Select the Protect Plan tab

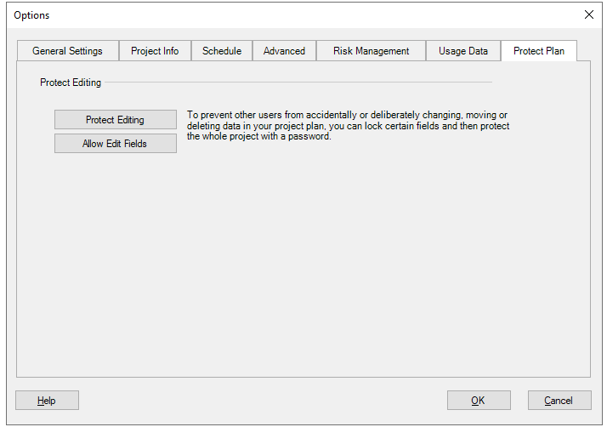[x=539, y=51]
